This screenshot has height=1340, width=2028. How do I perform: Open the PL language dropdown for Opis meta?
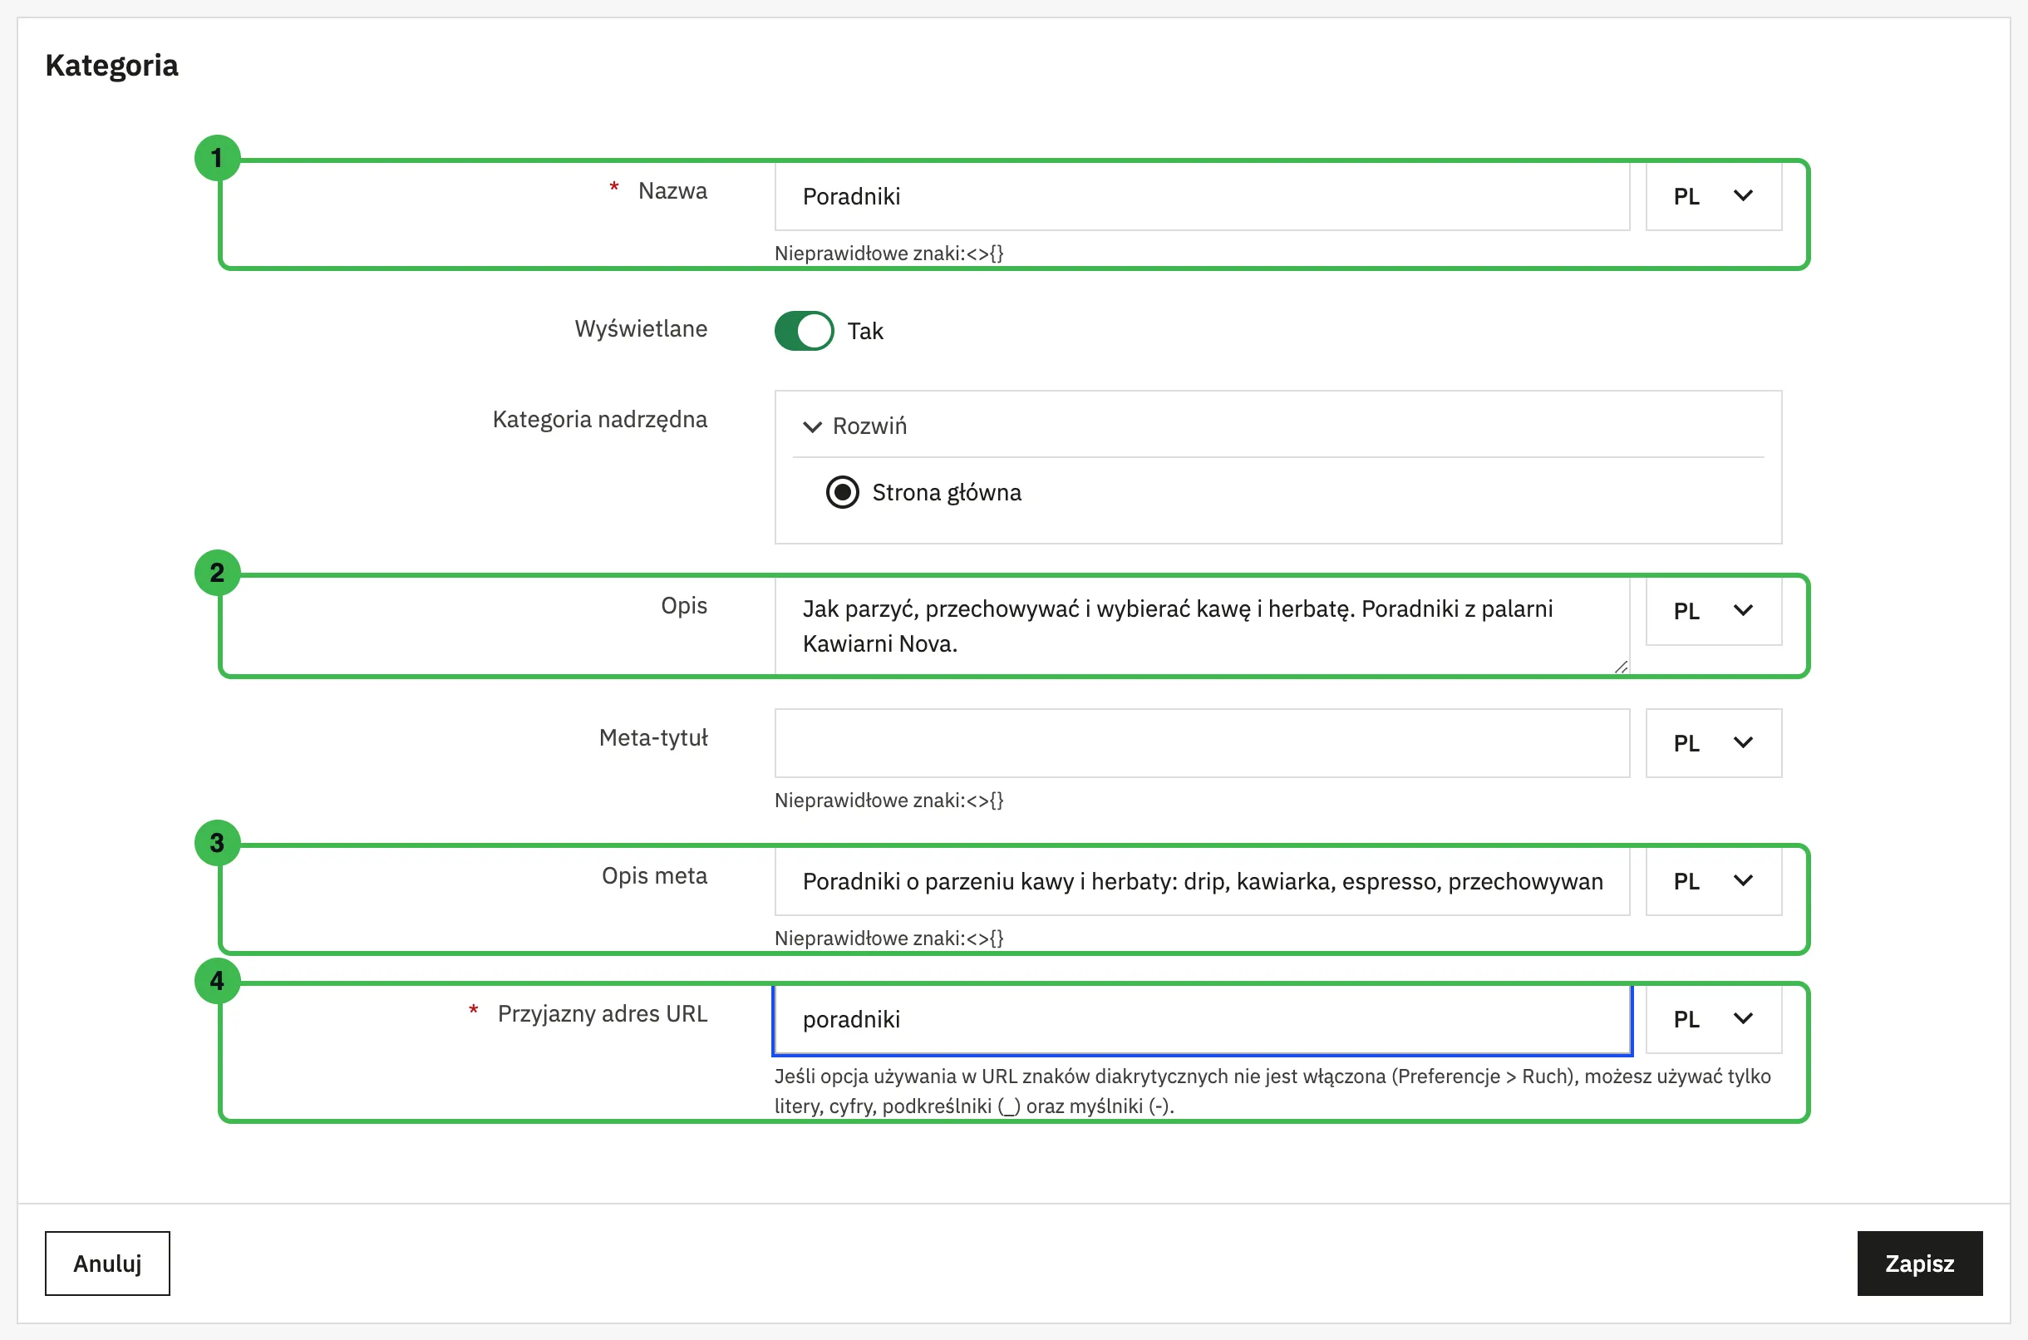point(1714,881)
